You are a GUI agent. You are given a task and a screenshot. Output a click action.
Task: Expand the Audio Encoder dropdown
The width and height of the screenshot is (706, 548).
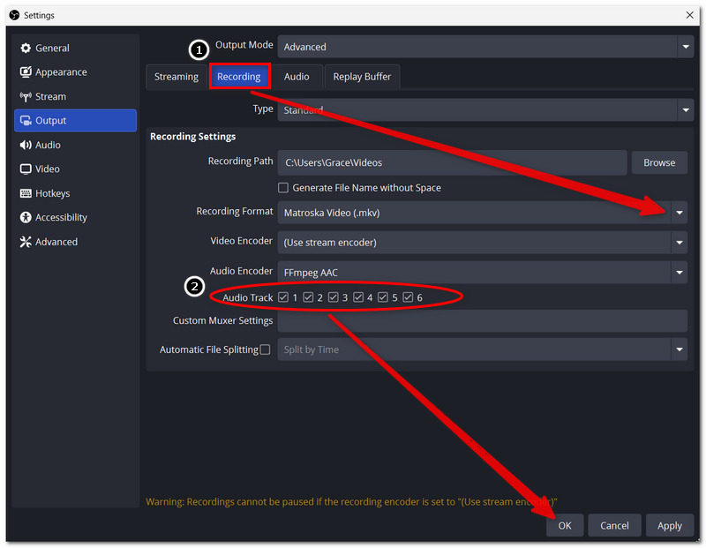pos(482,273)
